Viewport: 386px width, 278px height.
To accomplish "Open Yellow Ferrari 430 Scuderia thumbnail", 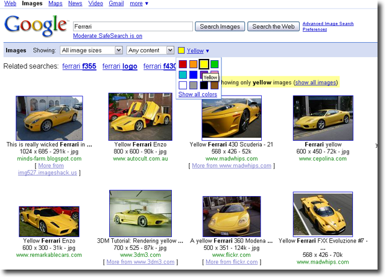I will click(x=232, y=118).
